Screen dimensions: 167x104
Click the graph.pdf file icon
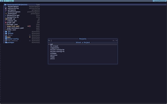[6, 23]
